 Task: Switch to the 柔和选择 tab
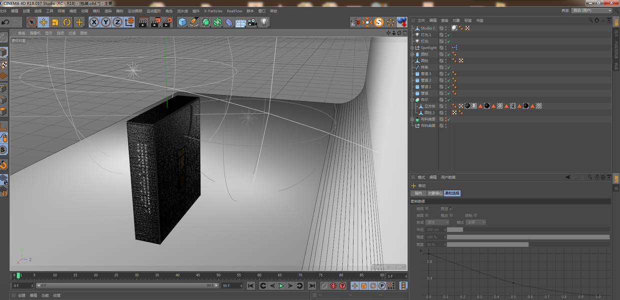coord(452,193)
